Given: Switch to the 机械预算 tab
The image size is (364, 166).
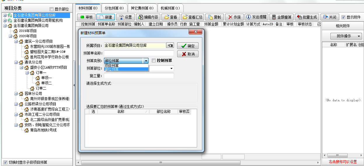Looking at the screenshot, I should [170, 8].
